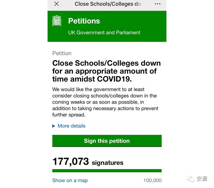Image resolution: width=214 pixels, height=188 pixels.
Task: Click the WeChat watermark logo icon
Action: (191, 179)
